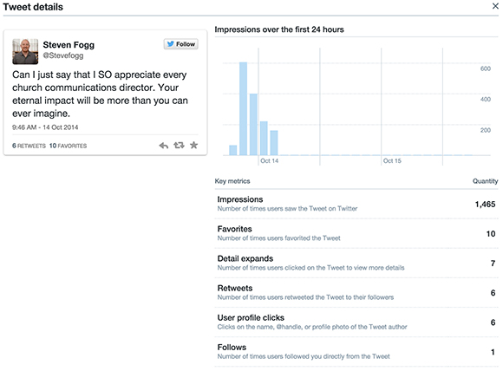This screenshot has height=371, width=503.
Task: Click the reply arrow icon on the tweet
Action: [x=164, y=146]
